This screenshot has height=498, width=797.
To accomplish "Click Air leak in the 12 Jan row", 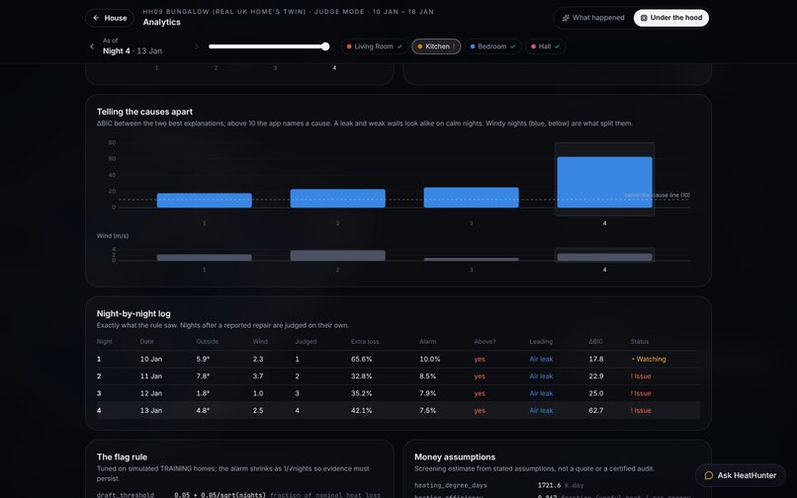I will point(541,393).
